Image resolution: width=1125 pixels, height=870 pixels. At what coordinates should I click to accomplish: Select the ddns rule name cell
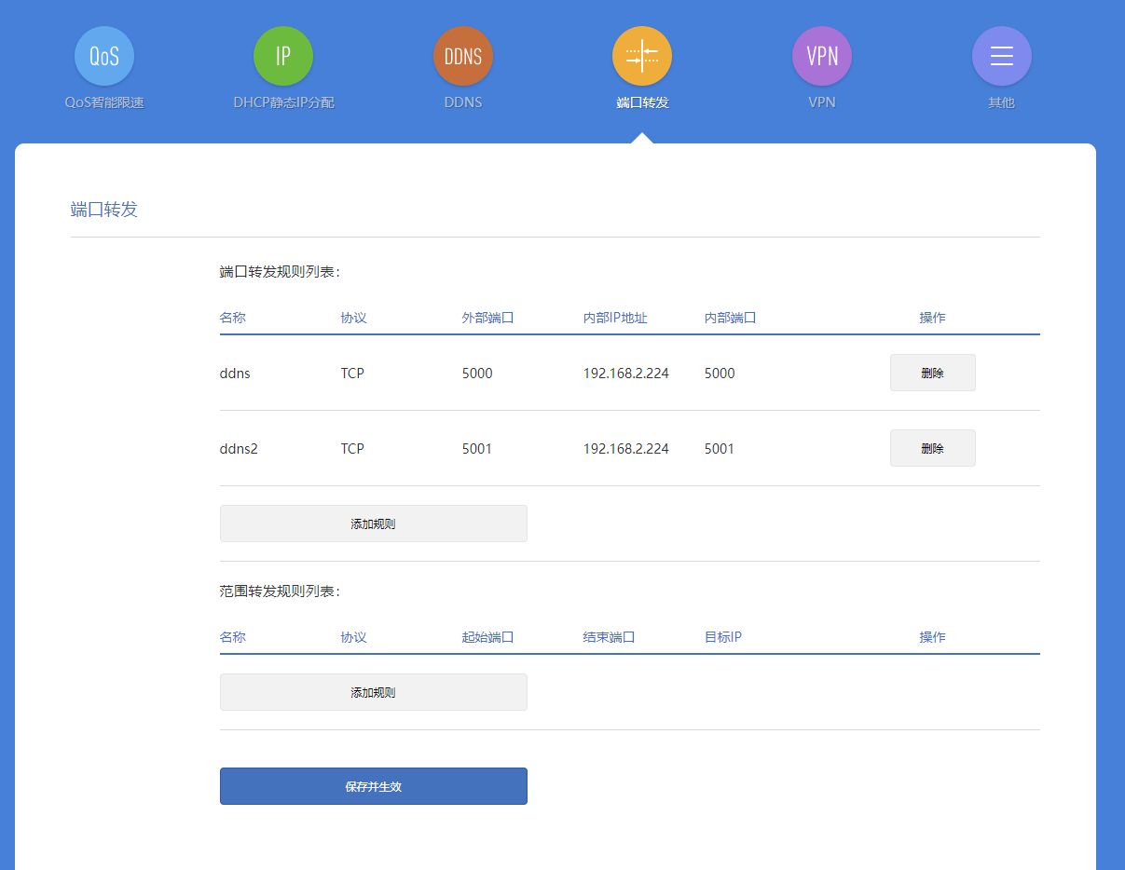[x=235, y=374]
